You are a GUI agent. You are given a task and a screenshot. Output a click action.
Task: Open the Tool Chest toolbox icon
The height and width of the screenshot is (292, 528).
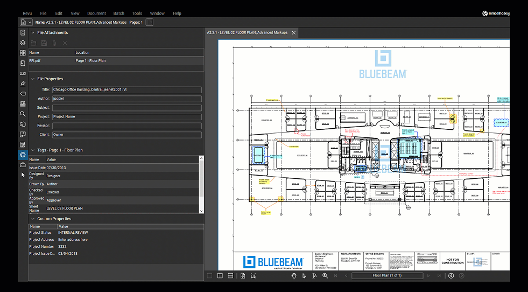[23, 165]
